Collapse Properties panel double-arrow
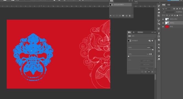The height and width of the screenshot is (99, 183). click(x=152, y=32)
